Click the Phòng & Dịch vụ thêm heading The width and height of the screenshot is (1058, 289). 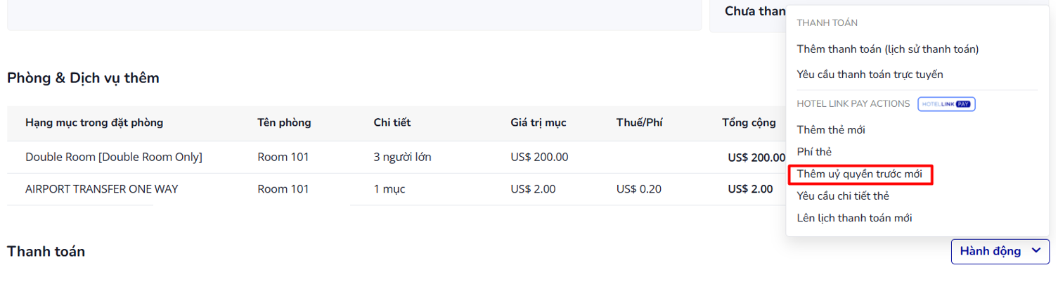click(83, 78)
